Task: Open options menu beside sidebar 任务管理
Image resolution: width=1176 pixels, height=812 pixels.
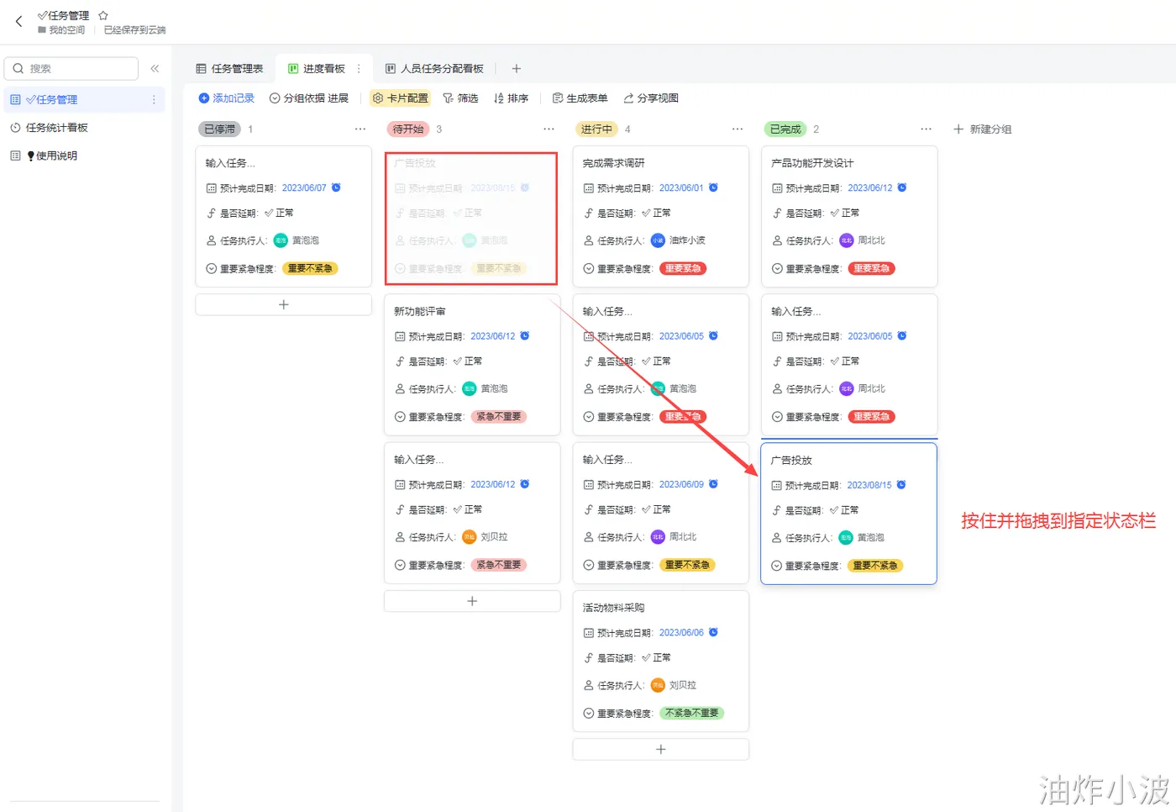Action: (x=154, y=100)
